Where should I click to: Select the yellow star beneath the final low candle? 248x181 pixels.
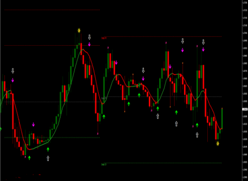tap(218, 143)
